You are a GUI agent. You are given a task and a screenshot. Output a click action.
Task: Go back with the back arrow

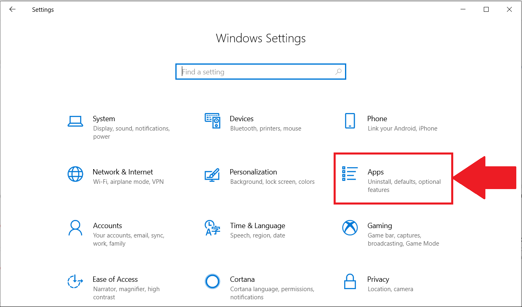(x=12, y=9)
